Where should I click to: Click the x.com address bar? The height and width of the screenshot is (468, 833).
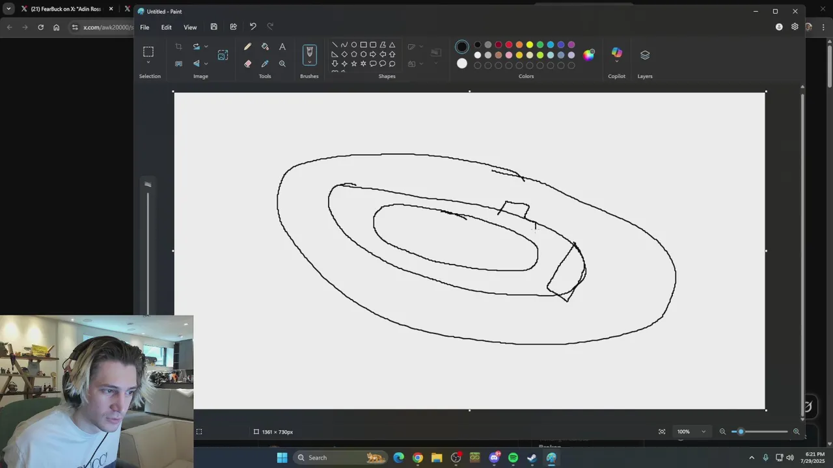(102, 27)
